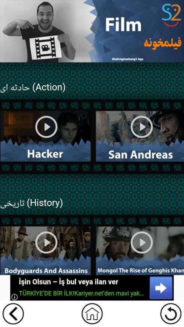Screen dimensions: 184x327
Task: Tap the Bodyguards And Assassins title
Action: pyautogui.click(x=46, y=271)
